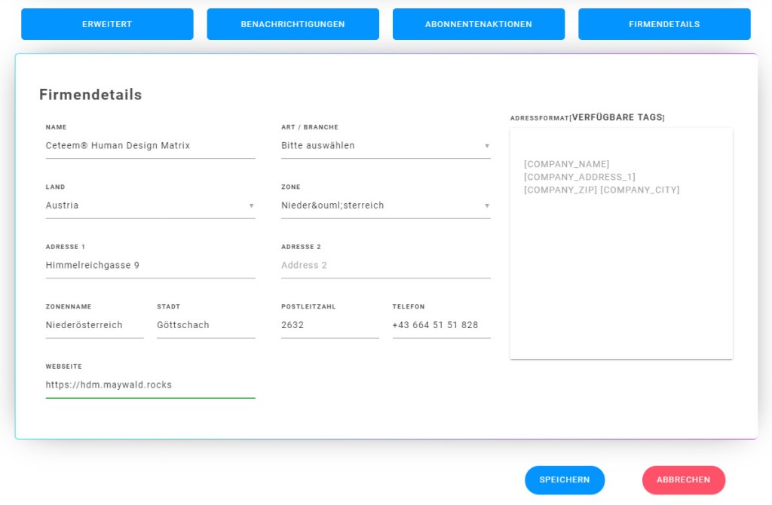Focus the Adresse 1 input field

[x=150, y=265]
